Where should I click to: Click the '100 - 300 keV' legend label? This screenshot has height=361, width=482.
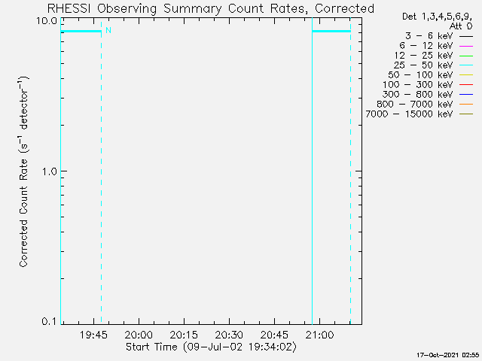[417, 85]
